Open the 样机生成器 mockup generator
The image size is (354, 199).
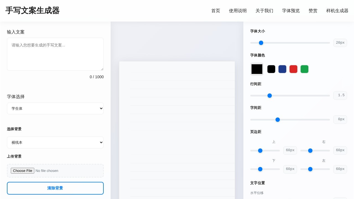point(337,11)
